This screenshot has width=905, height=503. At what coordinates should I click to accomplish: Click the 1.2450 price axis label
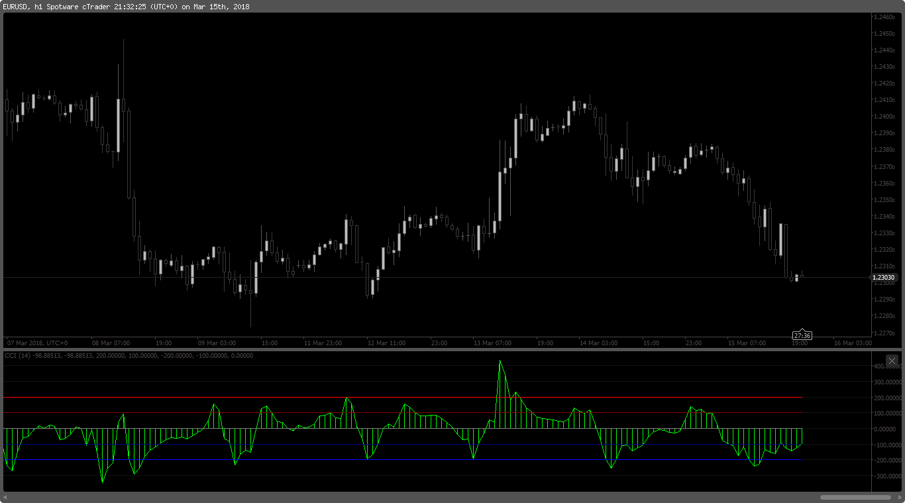pyautogui.click(x=884, y=34)
